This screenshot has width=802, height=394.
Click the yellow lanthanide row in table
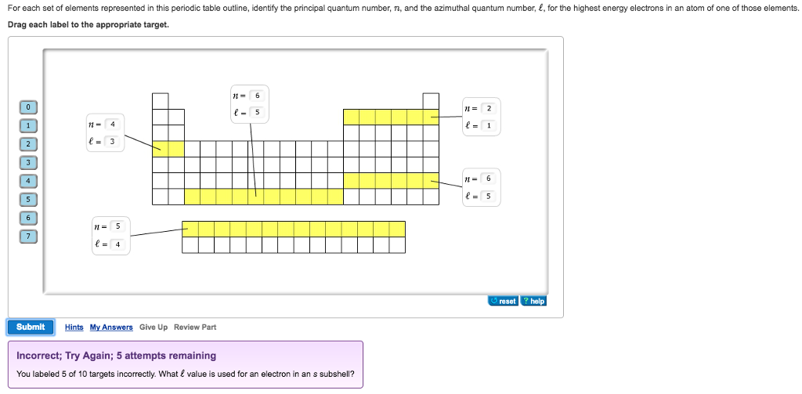[294, 229]
